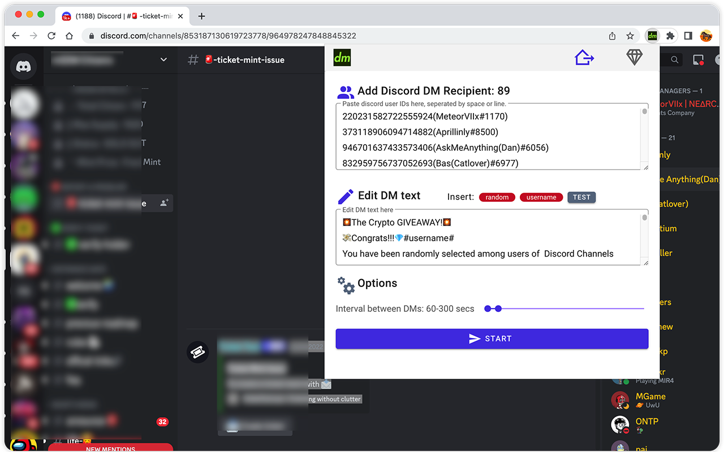Expand the server name dropdown chevron
This screenshot has width=724, height=452.
tap(163, 59)
